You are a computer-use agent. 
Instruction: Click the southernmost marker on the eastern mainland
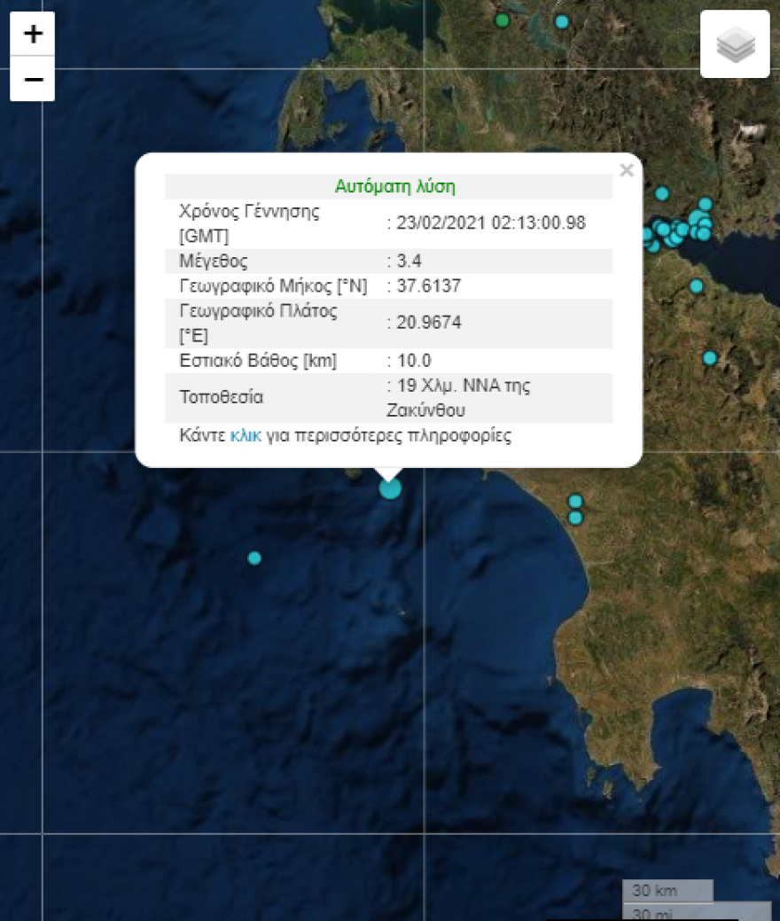pos(710,358)
